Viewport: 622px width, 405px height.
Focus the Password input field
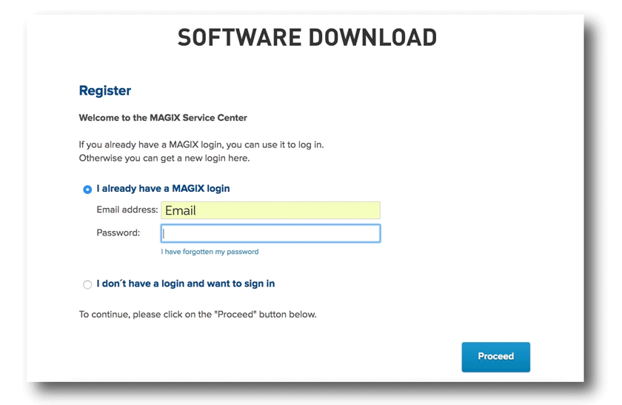(270, 233)
